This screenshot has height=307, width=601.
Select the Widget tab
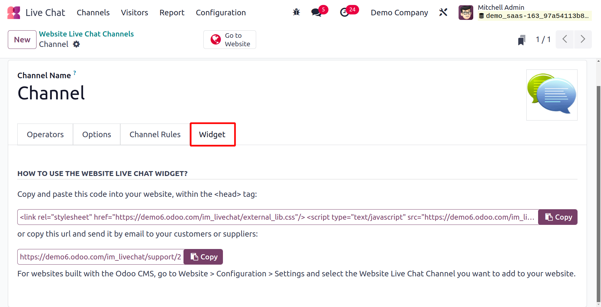point(213,134)
